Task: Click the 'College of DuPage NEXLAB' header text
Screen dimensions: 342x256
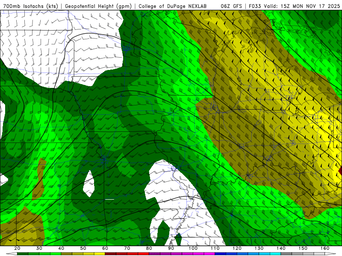Action: pyautogui.click(x=173, y=6)
